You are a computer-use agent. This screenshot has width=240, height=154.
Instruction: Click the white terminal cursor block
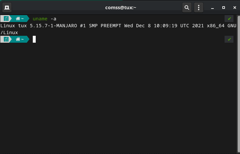pos(34,39)
